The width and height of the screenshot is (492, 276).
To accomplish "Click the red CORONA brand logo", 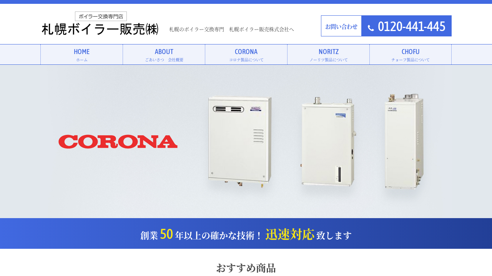I will tap(118, 141).
